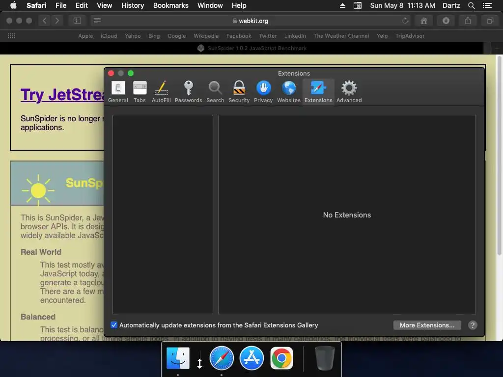This screenshot has width=503, height=377.
Task: Open Spotlight search magnifier
Action: tap(471, 5)
